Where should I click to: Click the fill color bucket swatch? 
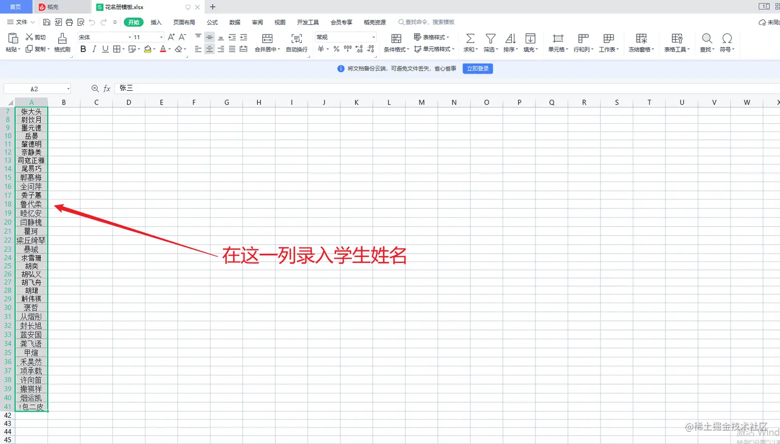tap(148, 49)
